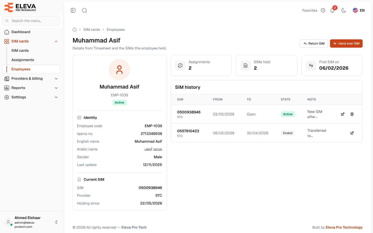Click the Favorites link
The height and width of the screenshot is (233, 373).
pyautogui.click(x=310, y=10)
